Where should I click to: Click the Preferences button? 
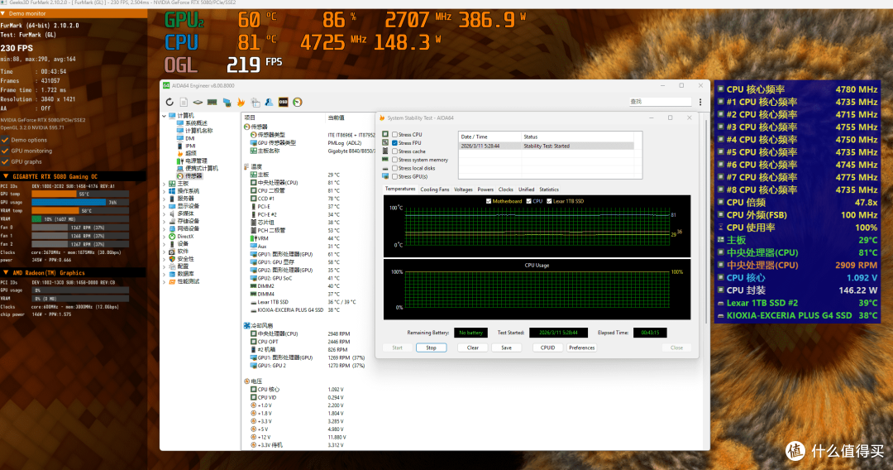(x=581, y=348)
